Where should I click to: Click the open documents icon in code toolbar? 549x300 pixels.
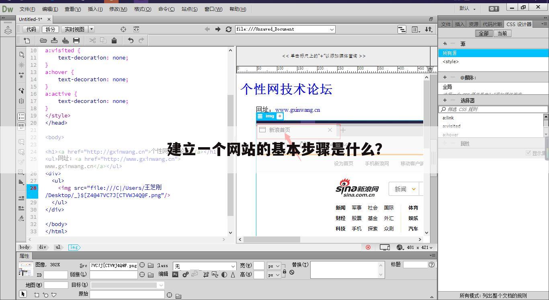coord(21,54)
